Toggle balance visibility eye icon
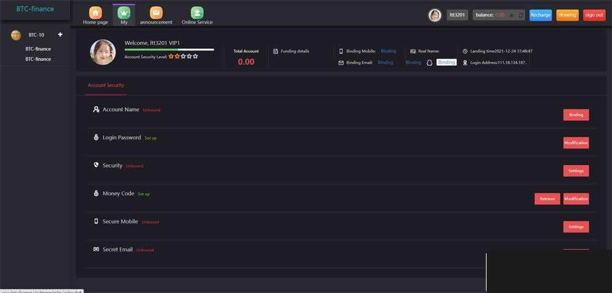 [x=512, y=15]
